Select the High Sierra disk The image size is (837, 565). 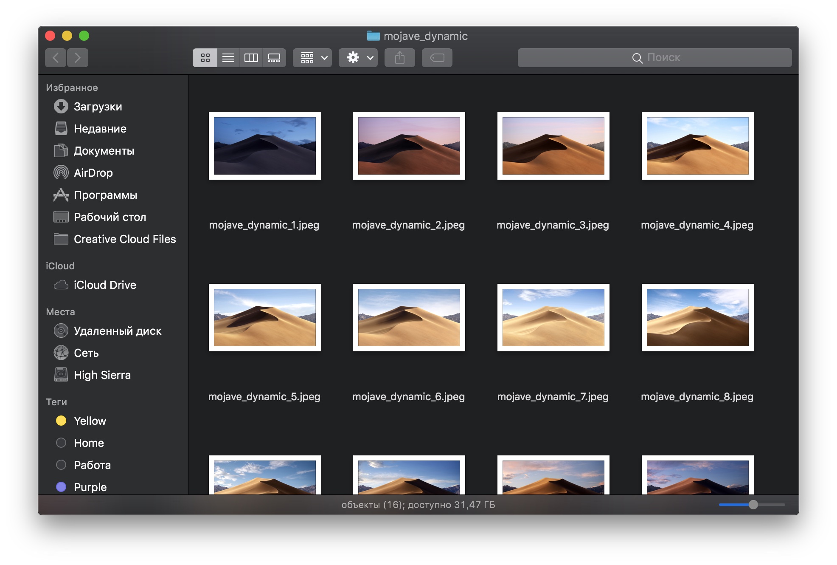(102, 375)
